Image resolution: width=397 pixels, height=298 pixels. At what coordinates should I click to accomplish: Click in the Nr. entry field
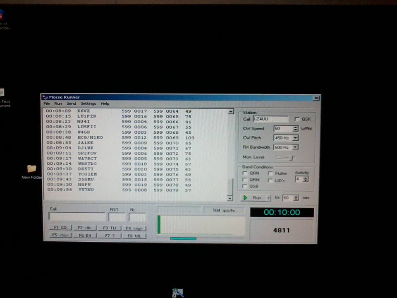point(137,217)
